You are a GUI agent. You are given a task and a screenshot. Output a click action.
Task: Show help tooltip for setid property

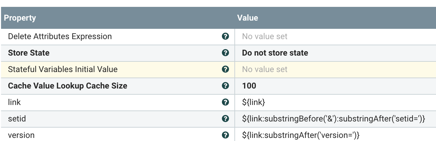225,119
